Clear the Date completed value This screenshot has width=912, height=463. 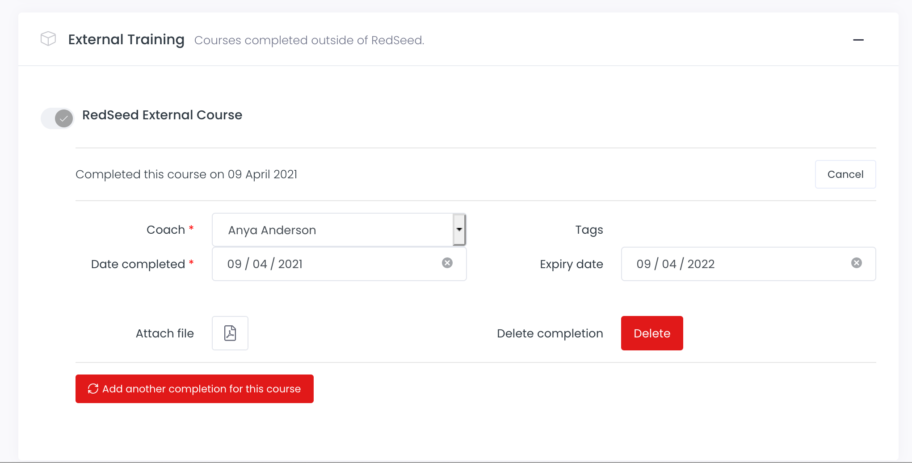(447, 263)
